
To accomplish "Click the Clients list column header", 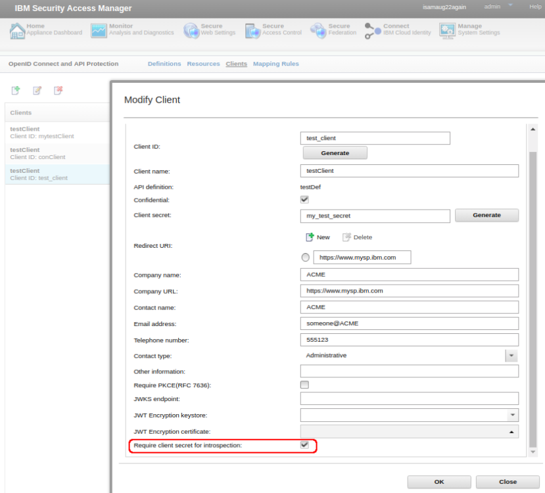I will (57, 112).
